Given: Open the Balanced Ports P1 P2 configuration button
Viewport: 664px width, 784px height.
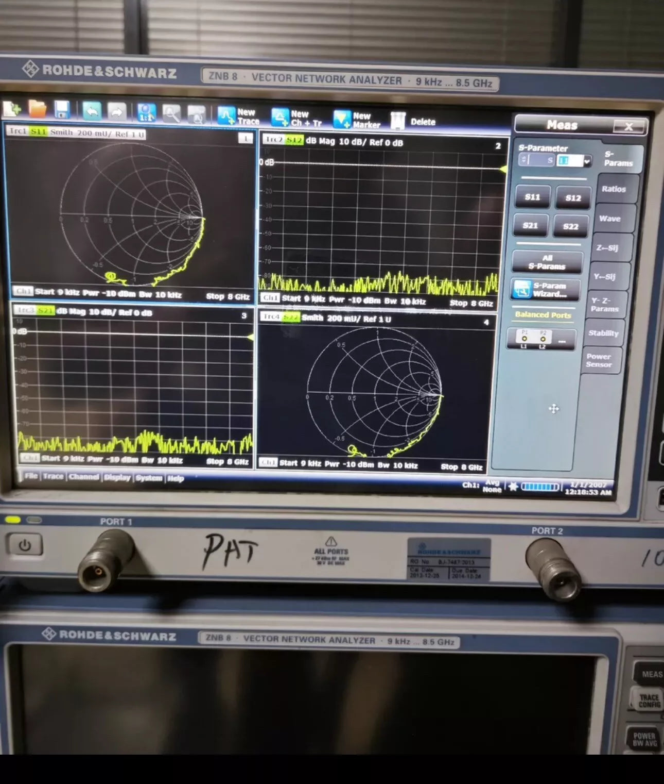Looking at the screenshot, I should point(541,339).
